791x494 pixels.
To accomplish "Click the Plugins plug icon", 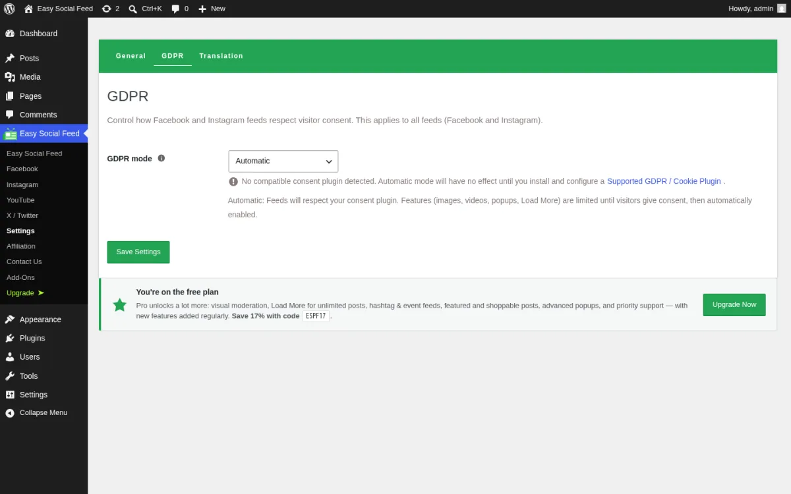I will point(10,338).
